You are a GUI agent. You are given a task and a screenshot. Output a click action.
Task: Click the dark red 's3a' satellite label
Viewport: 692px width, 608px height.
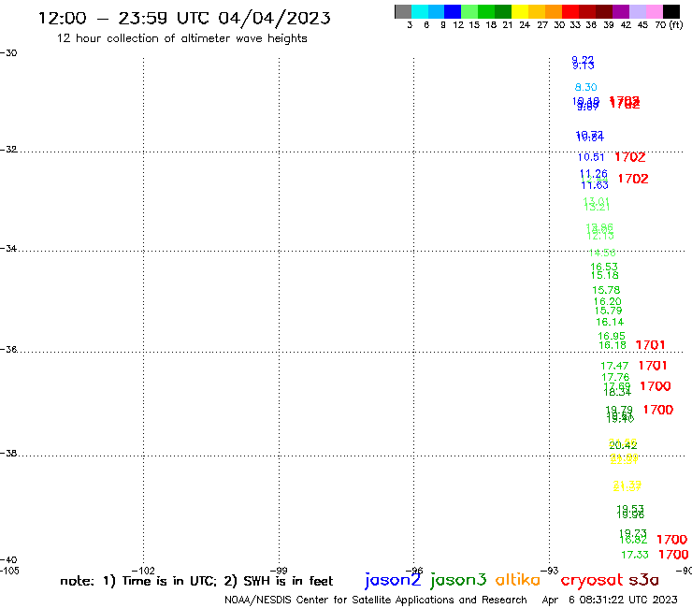(x=644, y=580)
